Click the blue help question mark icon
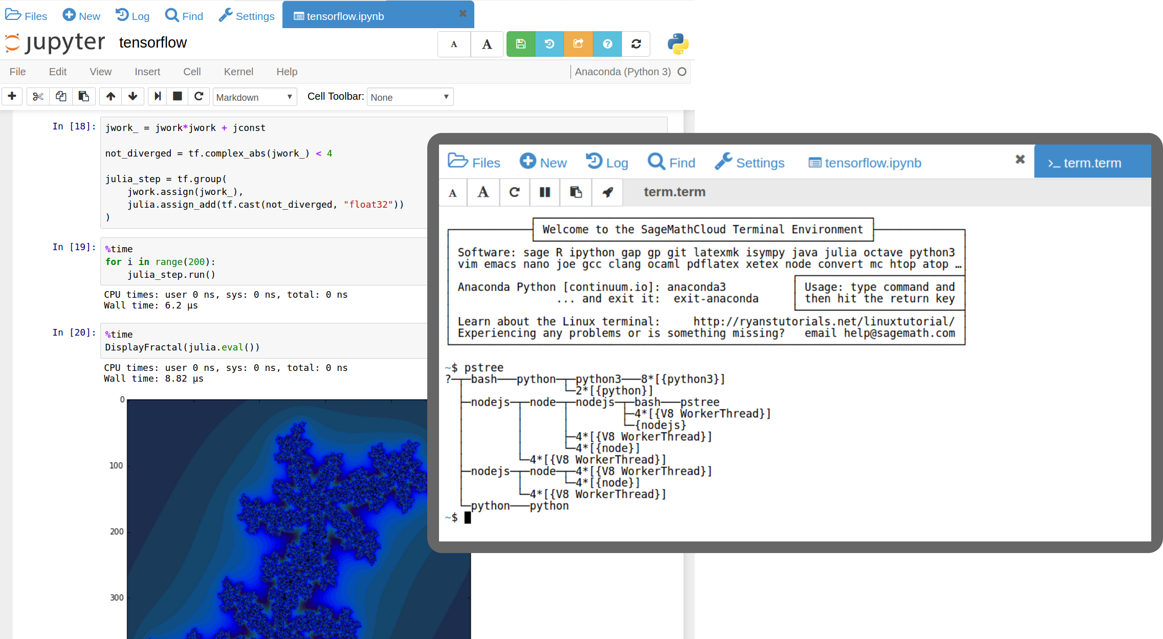This screenshot has width=1163, height=639. [607, 44]
